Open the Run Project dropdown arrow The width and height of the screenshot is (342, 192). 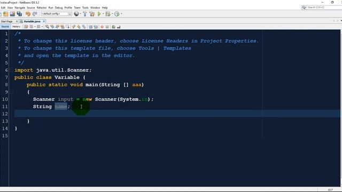[x=103, y=14]
